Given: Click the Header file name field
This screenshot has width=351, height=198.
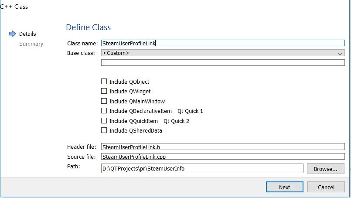Looking at the screenshot, I should click(222, 147).
